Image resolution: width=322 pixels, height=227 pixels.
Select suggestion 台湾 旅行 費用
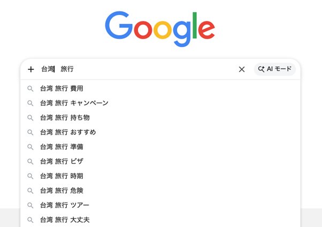[62, 88]
